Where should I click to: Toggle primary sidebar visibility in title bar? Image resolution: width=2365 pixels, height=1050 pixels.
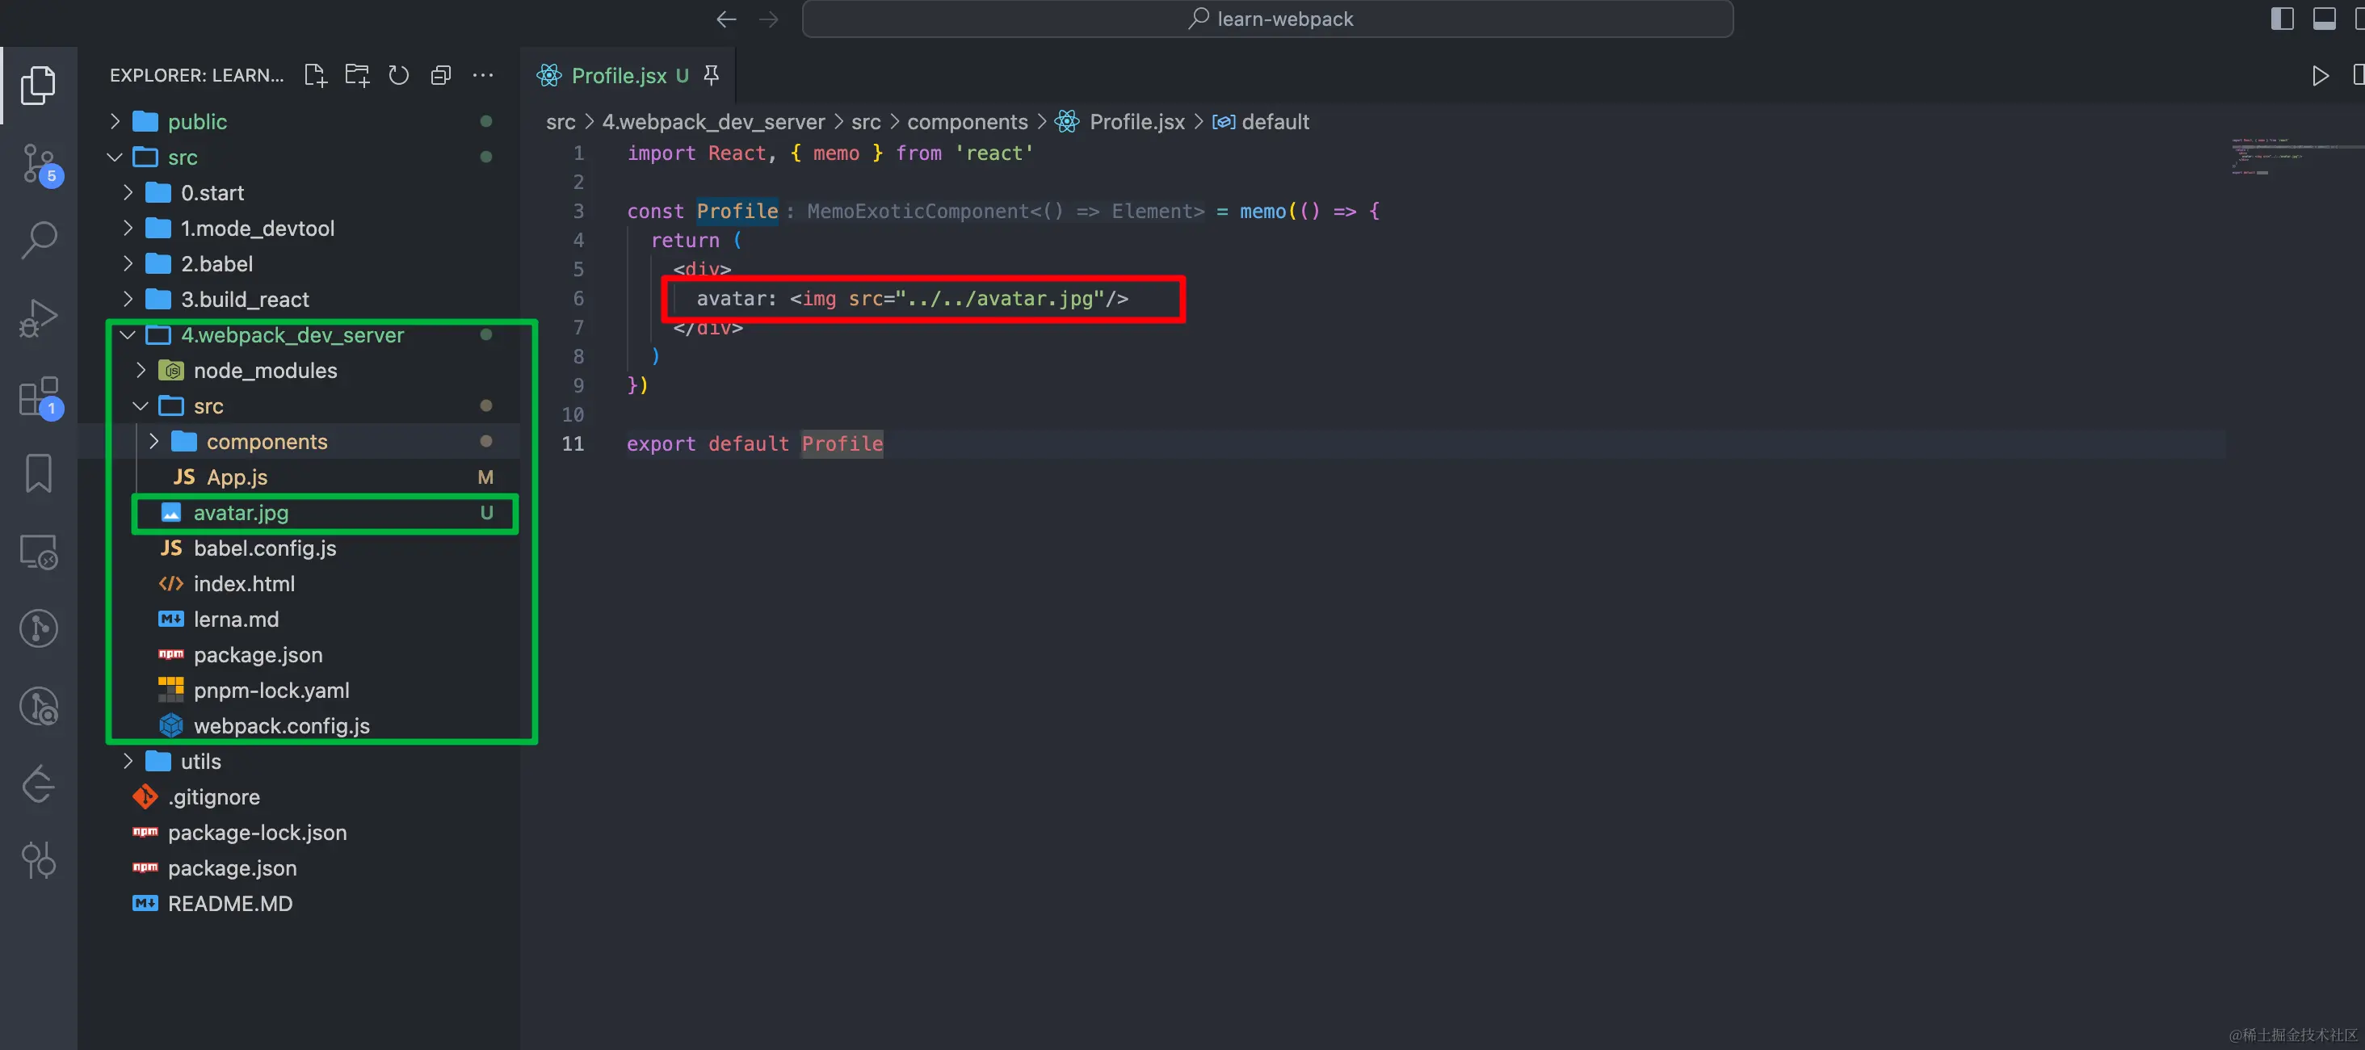2282,19
